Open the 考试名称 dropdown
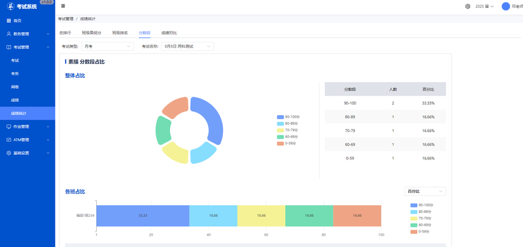Viewport: 523px width, 247px height. [188, 46]
